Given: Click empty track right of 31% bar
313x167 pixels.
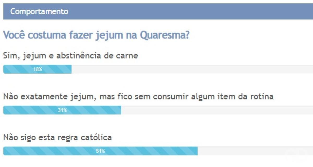Looking at the screenshot, I should point(216,110).
